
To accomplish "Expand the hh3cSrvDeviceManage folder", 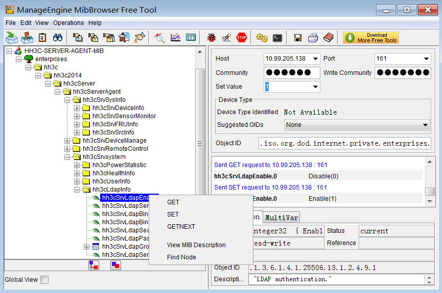I will (67, 141).
